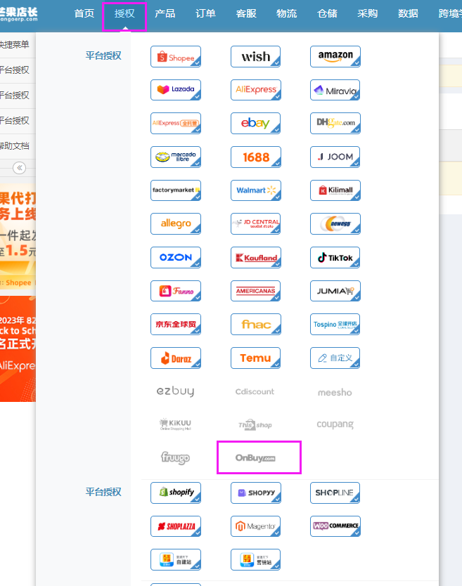
Task: Click the eBay authorization tile
Action: click(x=255, y=124)
